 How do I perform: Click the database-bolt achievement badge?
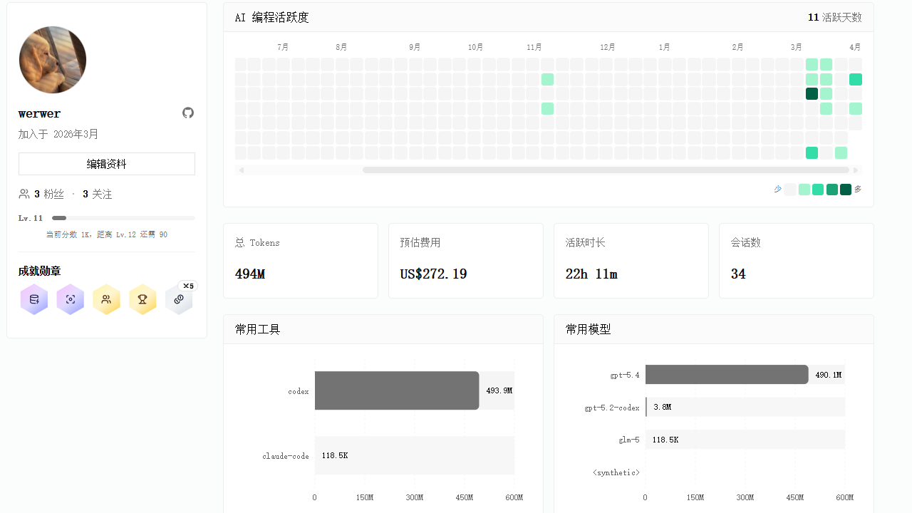pyautogui.click(x=34, y=300)
